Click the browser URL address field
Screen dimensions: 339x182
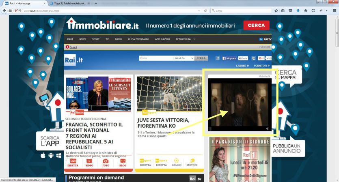pos(110,11)
